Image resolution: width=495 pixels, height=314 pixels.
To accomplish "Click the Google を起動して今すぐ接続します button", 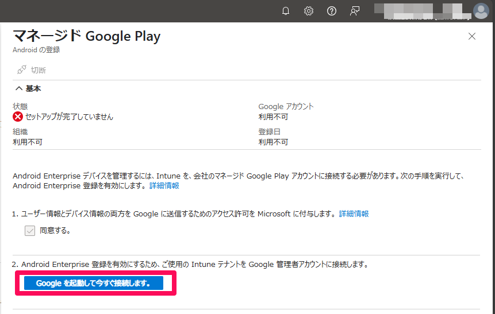I will tap(94, 283).
